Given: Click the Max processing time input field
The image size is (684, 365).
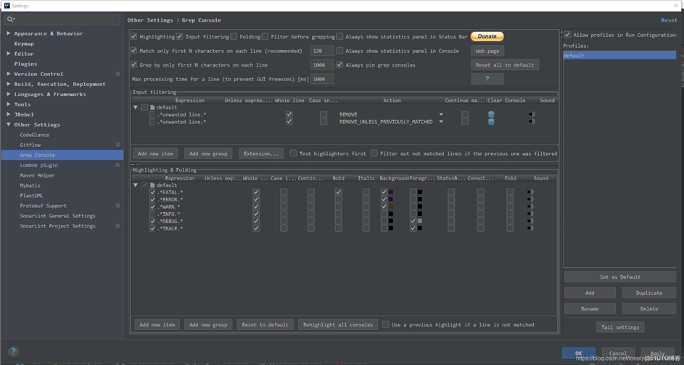Looking at the screenshot, I should tap(322, 79).
